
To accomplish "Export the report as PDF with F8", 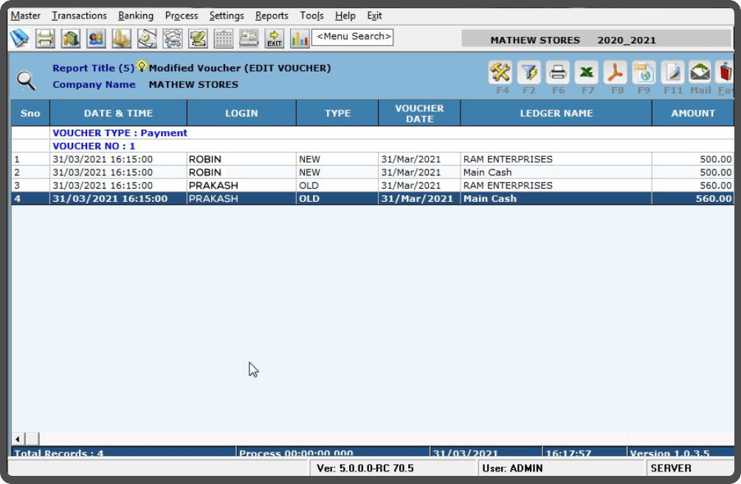I will click(x=616, y=72).
